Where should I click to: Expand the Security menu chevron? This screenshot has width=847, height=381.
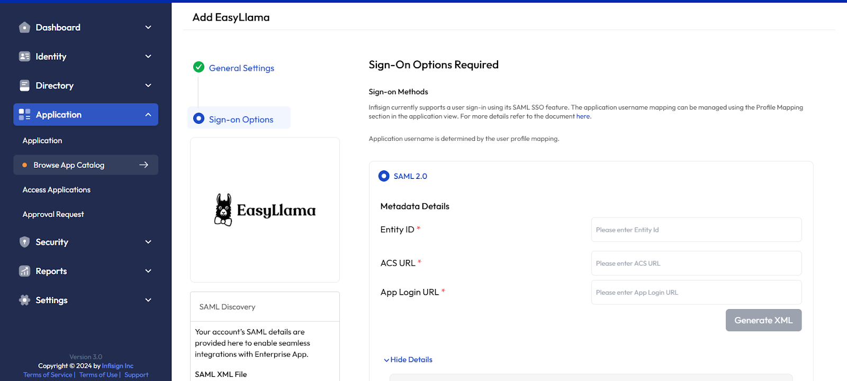click(x=148, y=242)
